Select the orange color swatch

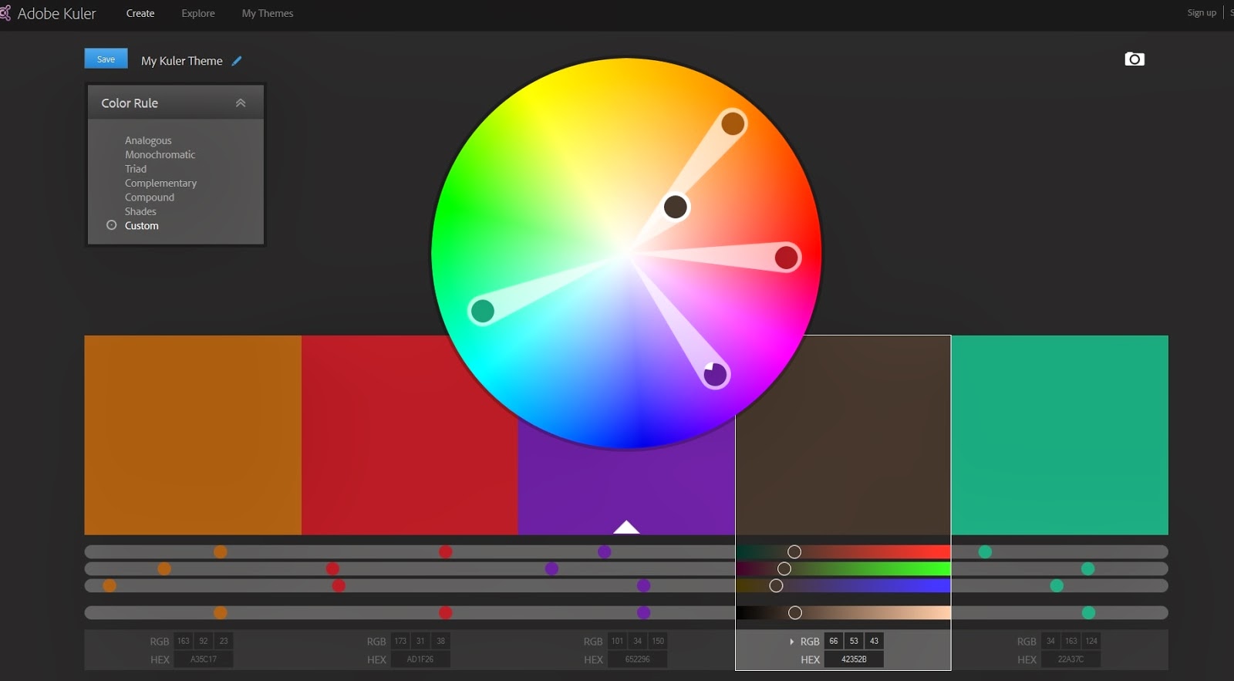point(193,435)
